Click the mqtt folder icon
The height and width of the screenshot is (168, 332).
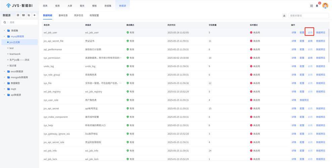coord(8,89)
